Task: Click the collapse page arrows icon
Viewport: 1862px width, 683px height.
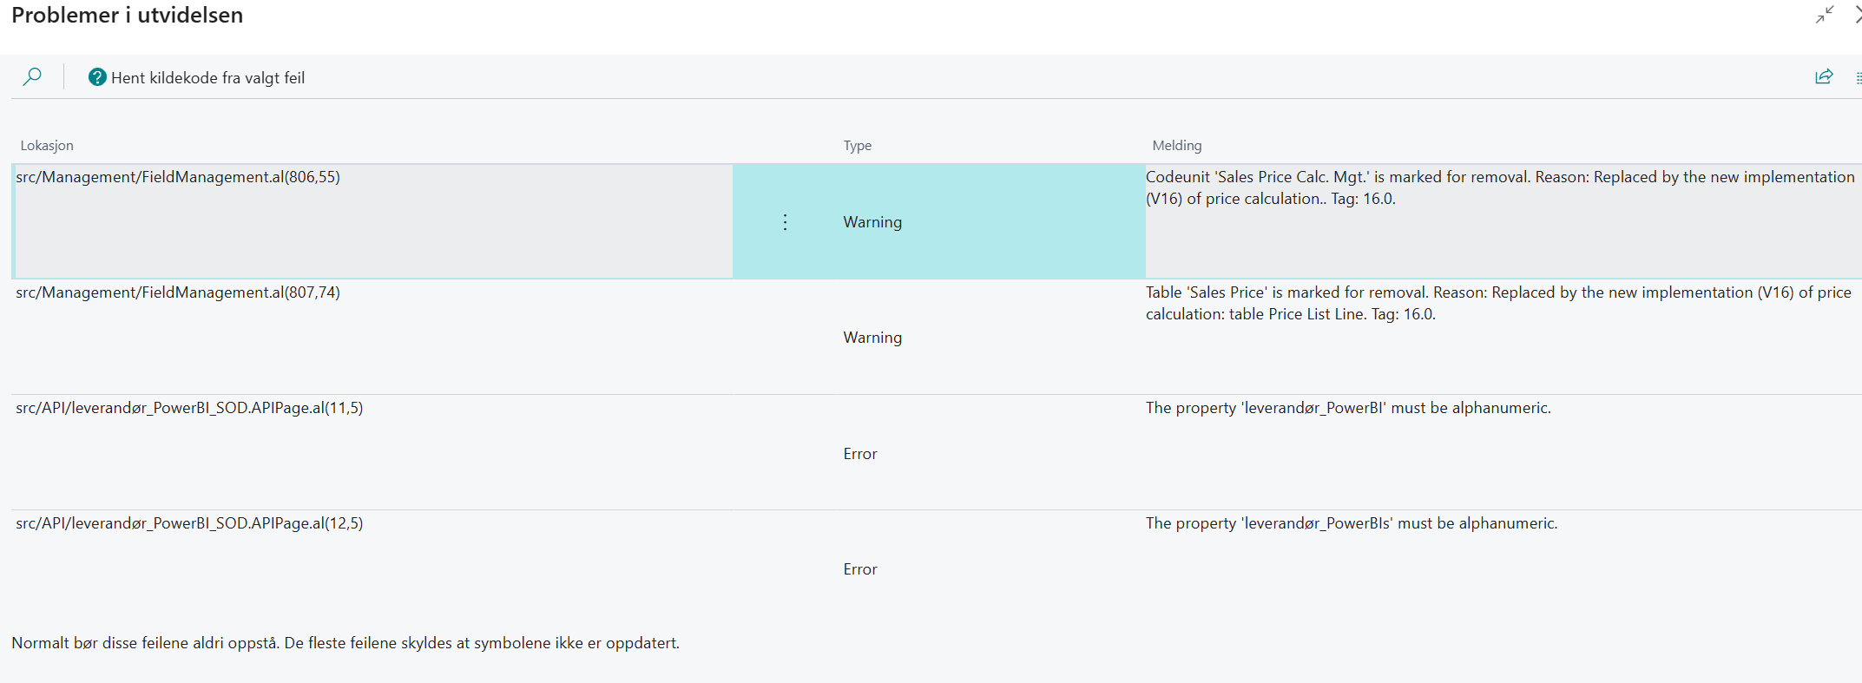Action: (1825, 15)
